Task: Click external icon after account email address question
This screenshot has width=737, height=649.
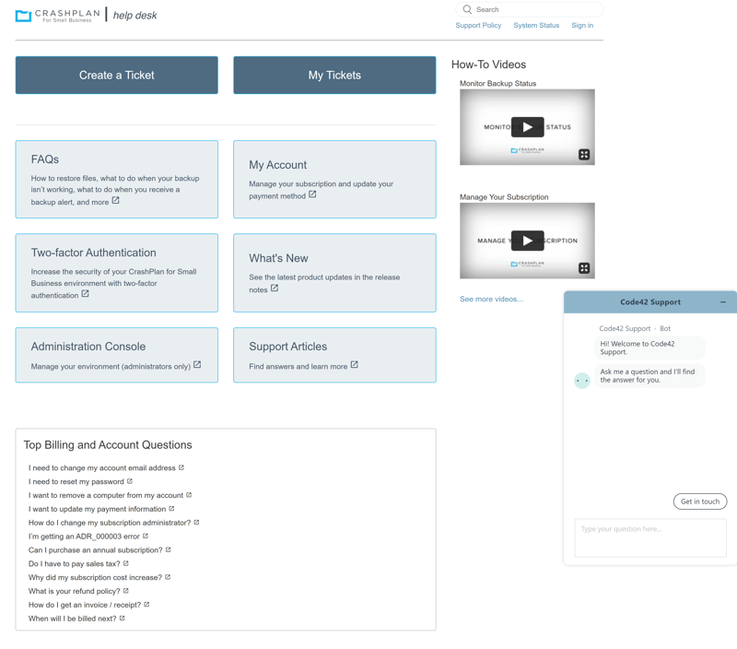Action: [x=181, y=467]
